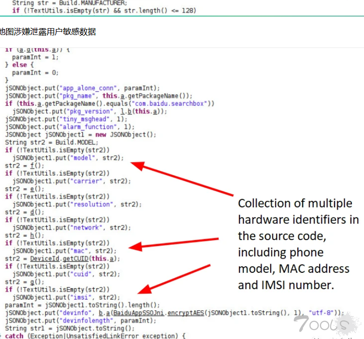Click the catch Exception line at bottom
This screenshot has width=364, height=339.
coord(95,336)
